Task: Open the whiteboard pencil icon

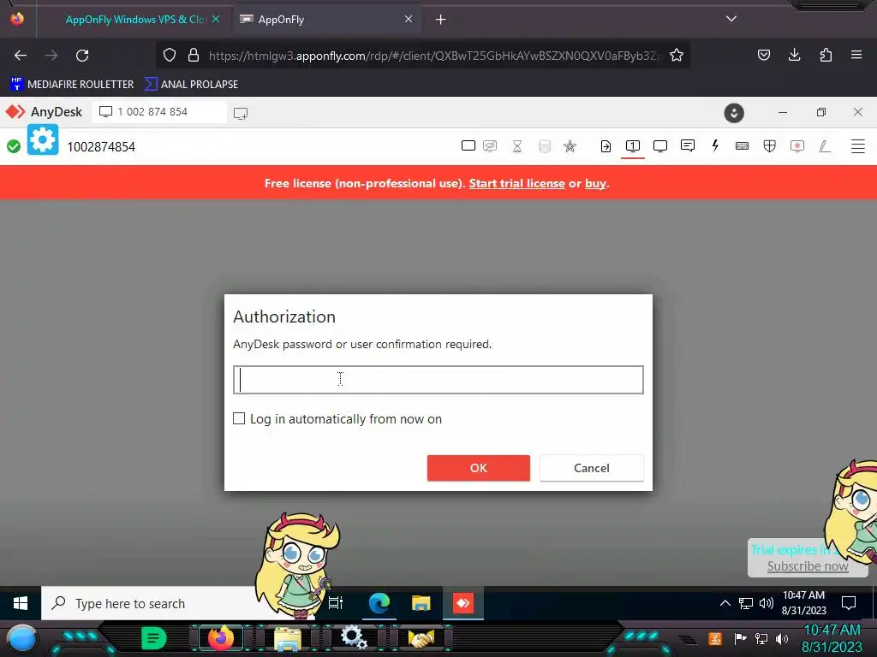Action: (x=825, y=146)
